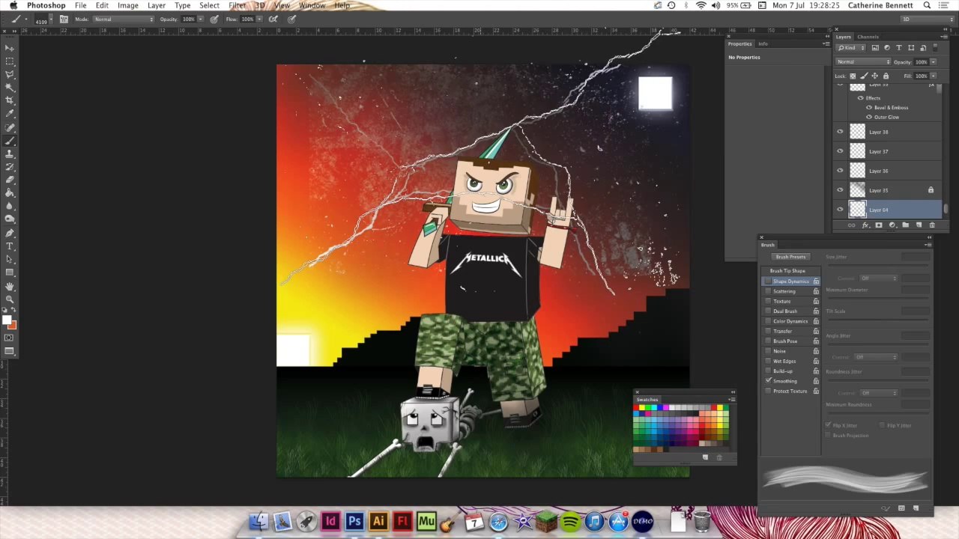Enable the Texture checkbox
959x539 pixels.
[768, 301]
